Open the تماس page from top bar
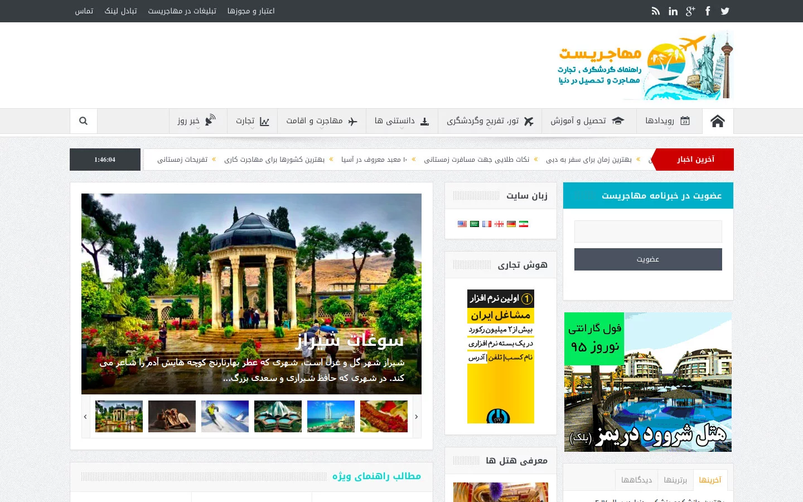Screen dimensions: 803x502 click(84, 11)
